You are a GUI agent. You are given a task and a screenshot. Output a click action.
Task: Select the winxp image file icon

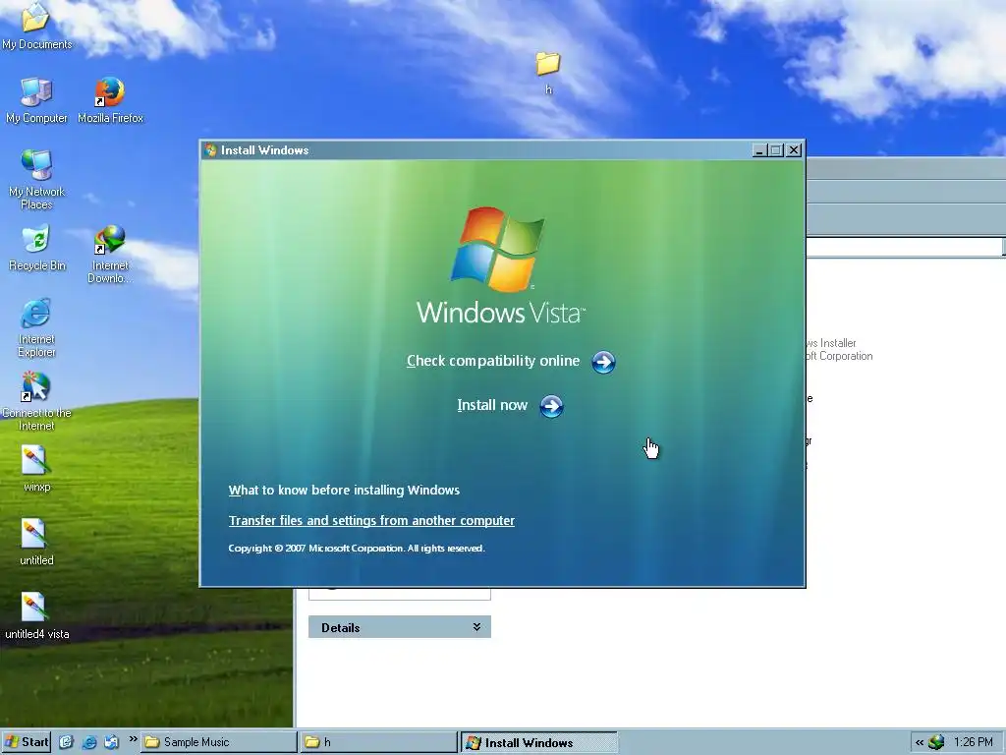36,469
